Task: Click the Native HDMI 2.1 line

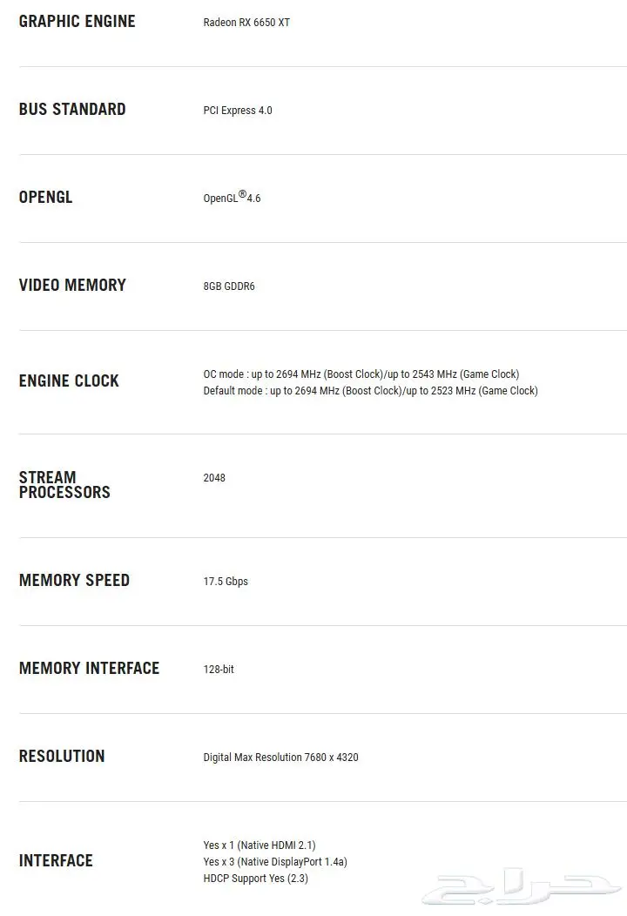Action: [260, 845]
